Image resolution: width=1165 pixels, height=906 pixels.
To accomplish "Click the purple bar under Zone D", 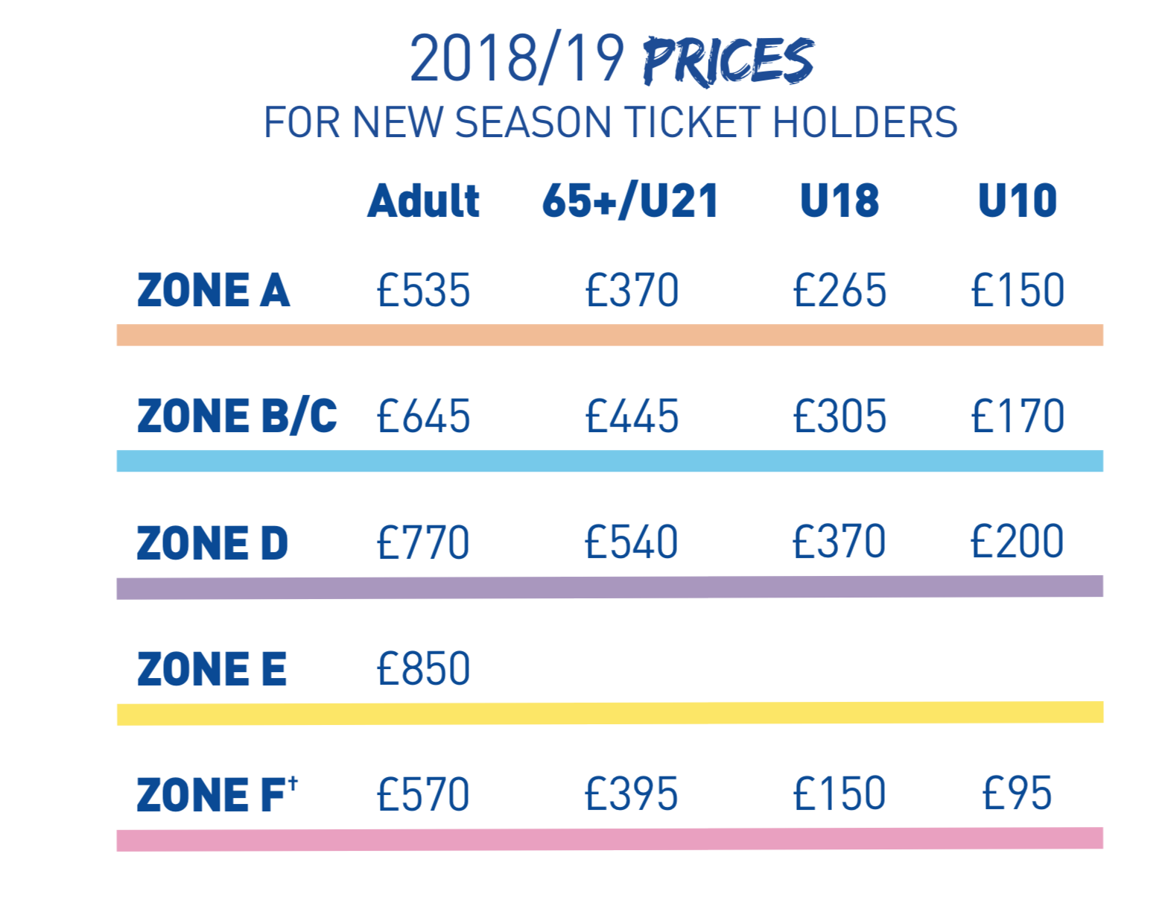I will [x=610, y=587].
